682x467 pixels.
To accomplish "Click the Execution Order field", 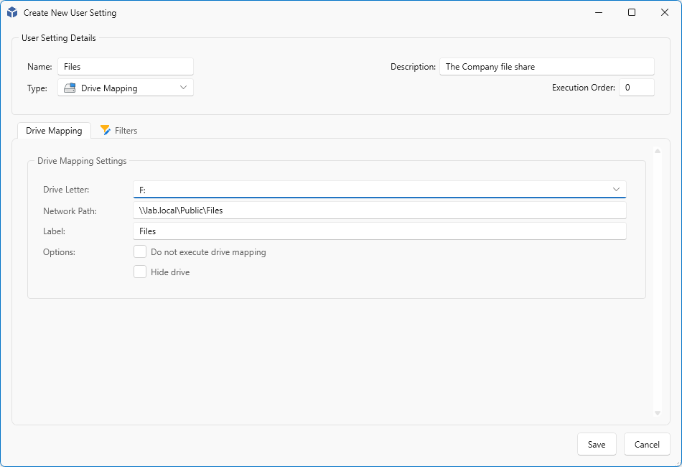I will pyautogui.click(x=636, y=88).
